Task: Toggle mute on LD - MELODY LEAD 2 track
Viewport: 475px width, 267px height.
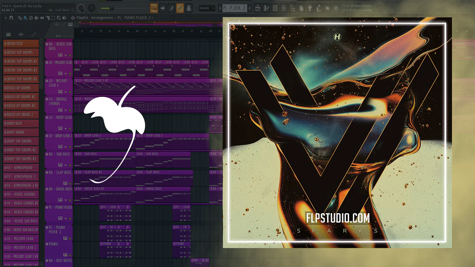Action: point(70,92)
